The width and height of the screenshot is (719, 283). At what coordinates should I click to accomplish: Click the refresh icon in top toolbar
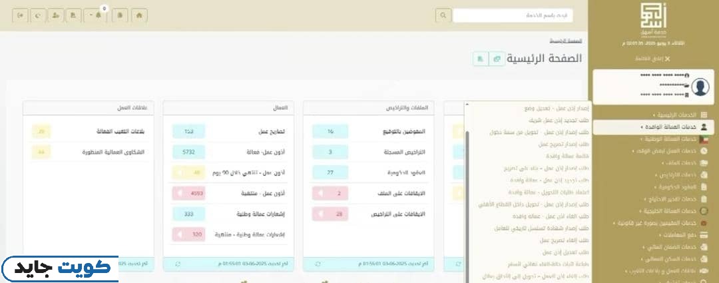coord(38,14)
